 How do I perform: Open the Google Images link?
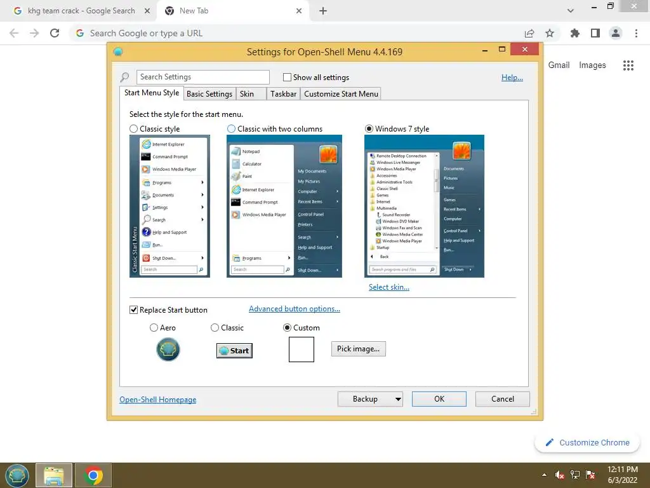pyautogui.click(x=592, y=65)
